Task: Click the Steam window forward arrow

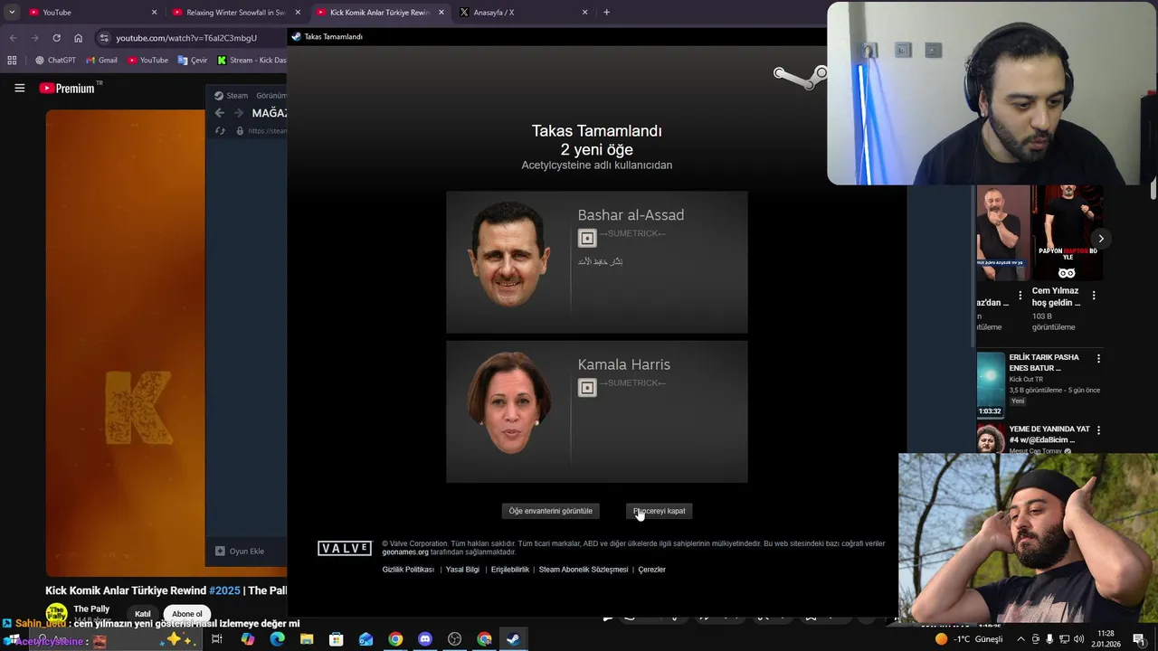Action: click(239, 113)
